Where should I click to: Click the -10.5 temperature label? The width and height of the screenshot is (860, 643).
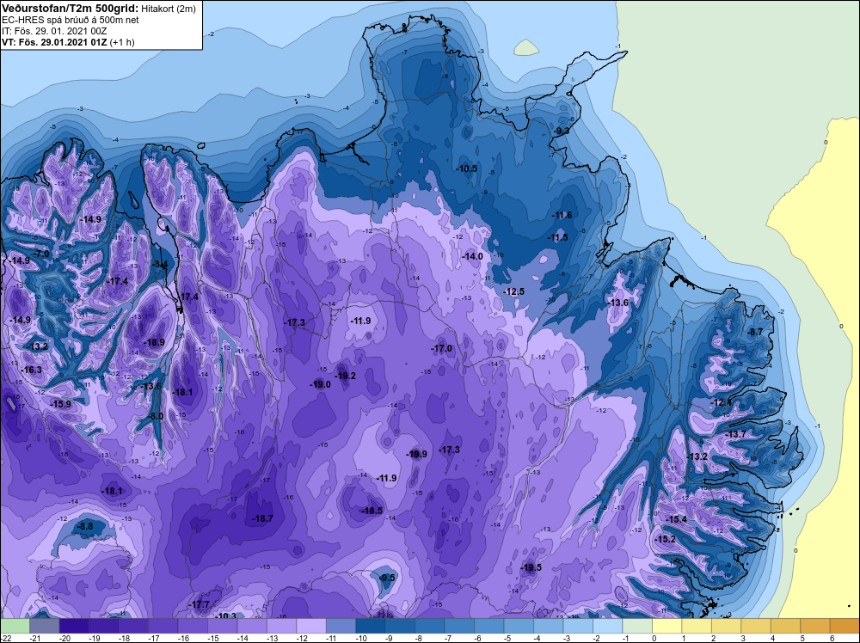[x=466, y=168]
